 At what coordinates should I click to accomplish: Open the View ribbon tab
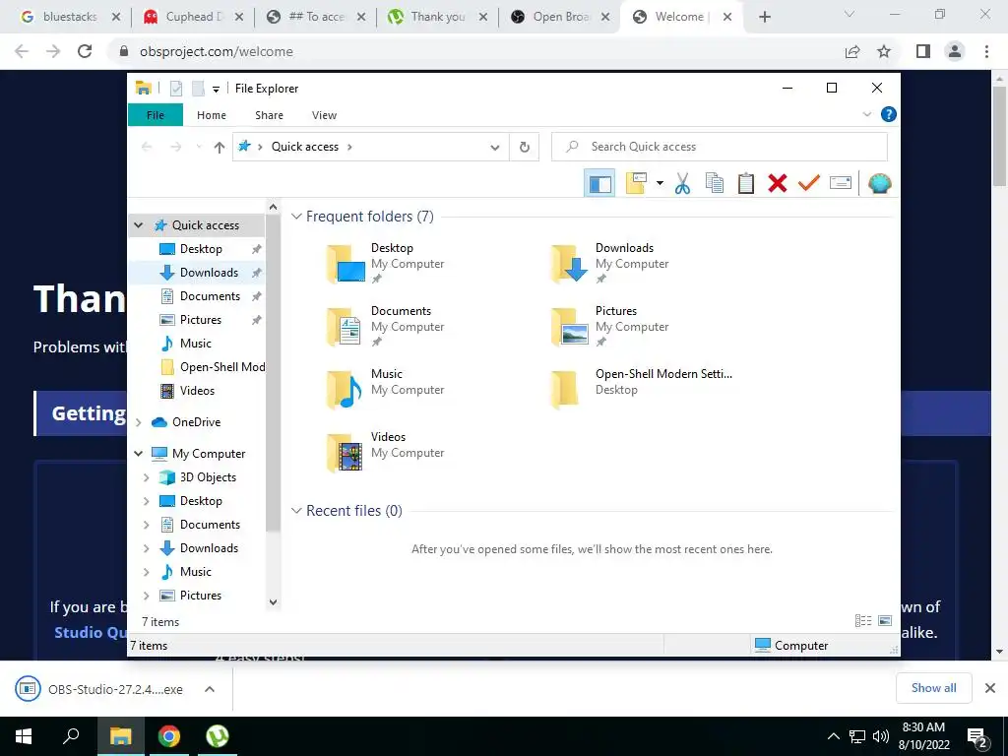coord(324,115)
